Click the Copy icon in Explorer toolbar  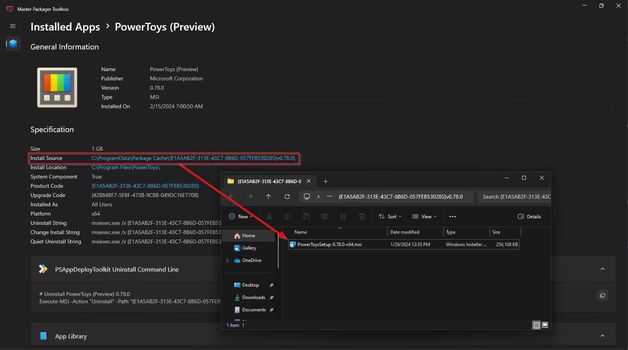pyautogui.click(x=288, y=216)
